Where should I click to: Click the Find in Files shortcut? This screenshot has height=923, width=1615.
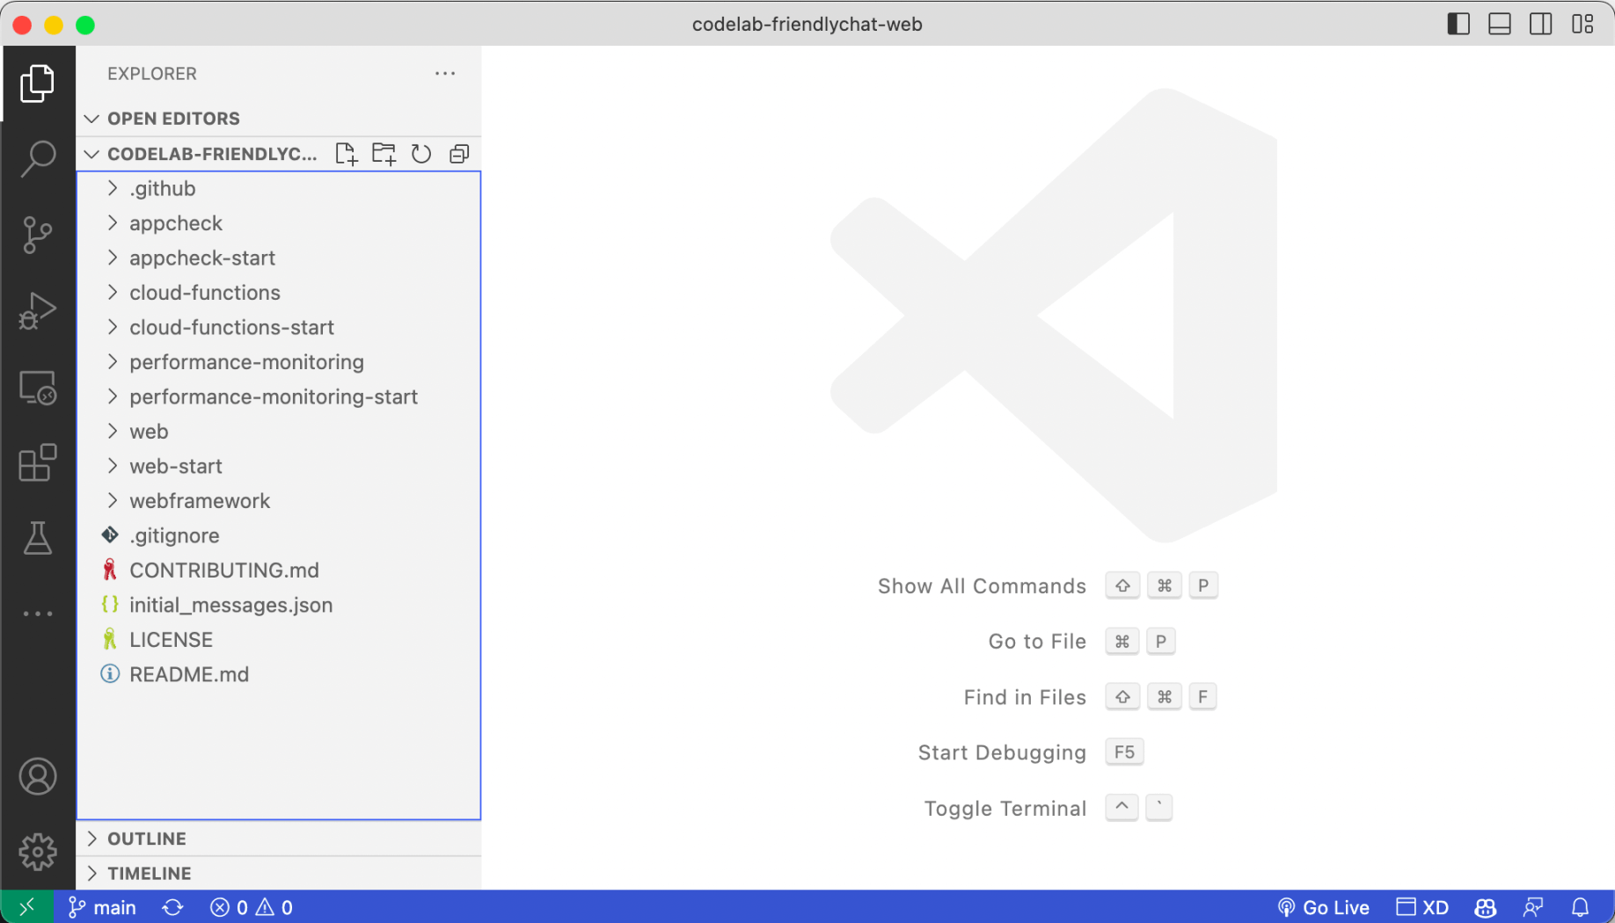[x=1090, y=697]
